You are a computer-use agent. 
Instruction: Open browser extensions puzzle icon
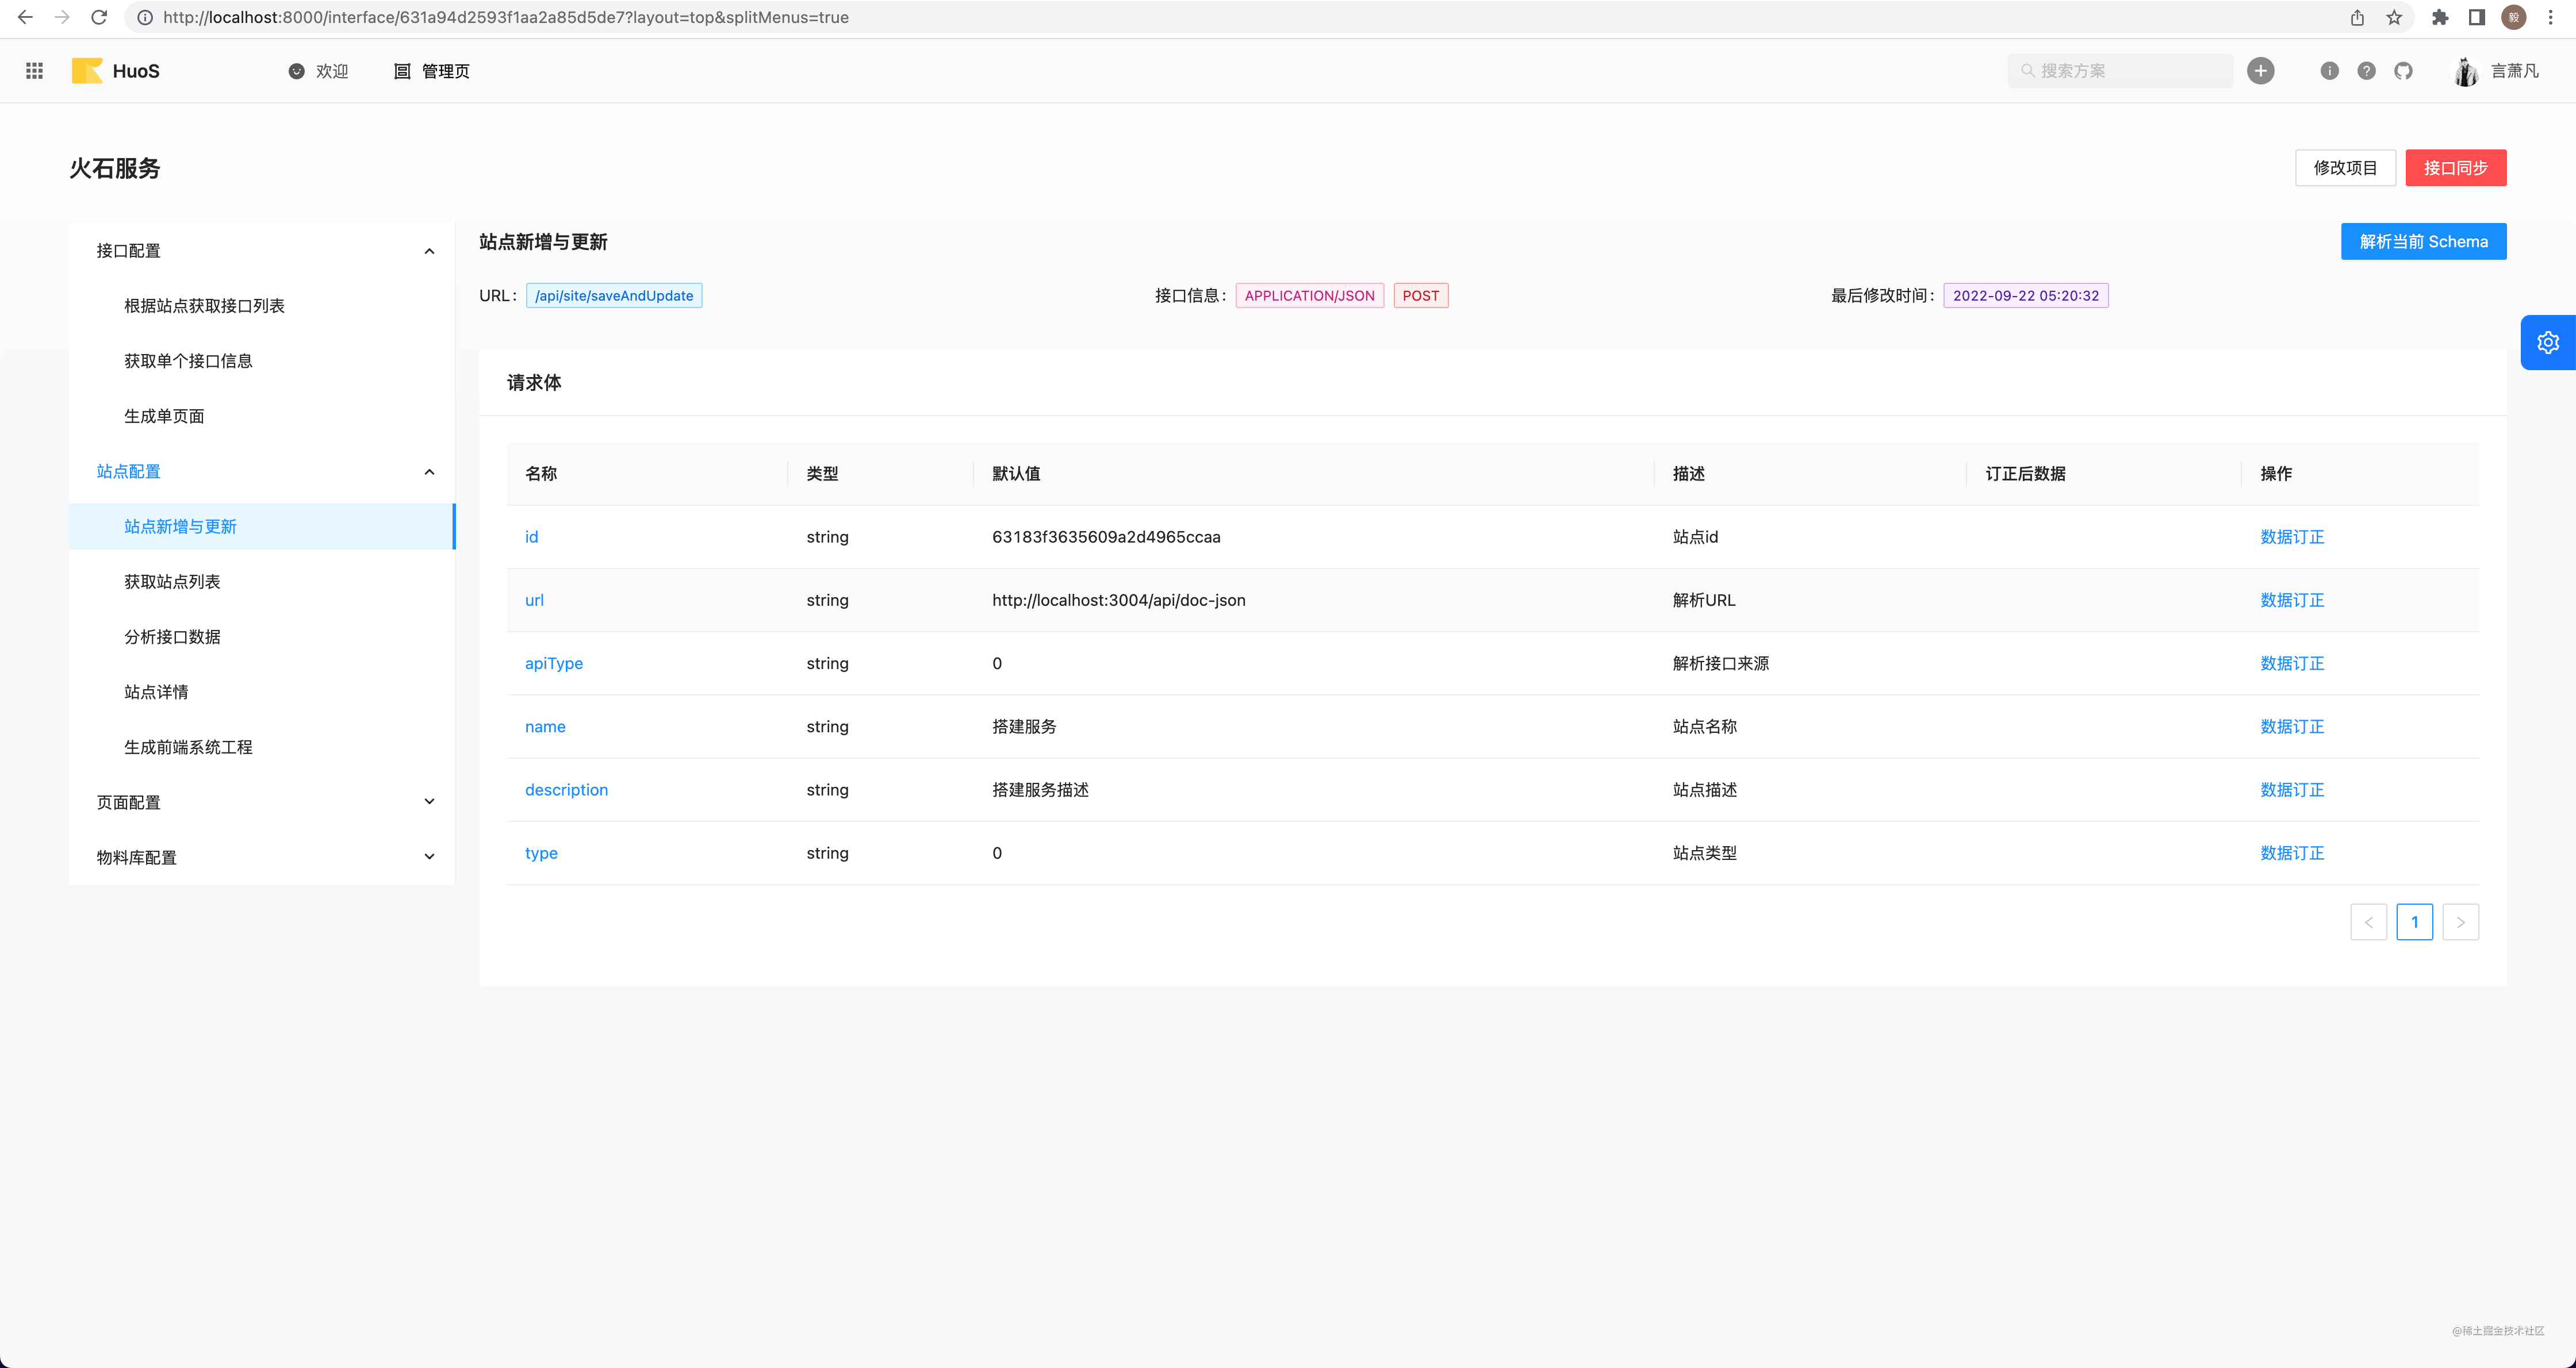coord(2439,17)
